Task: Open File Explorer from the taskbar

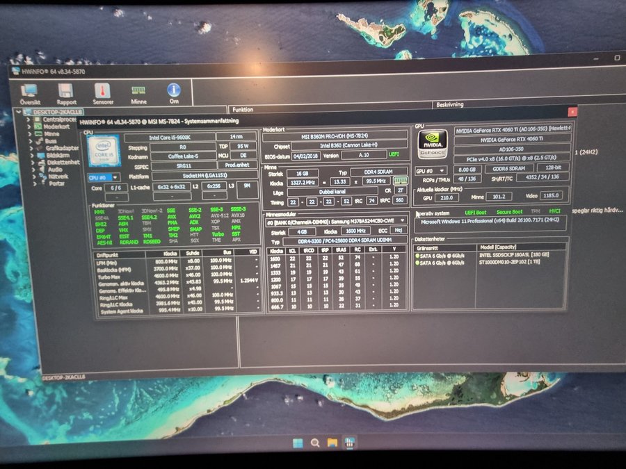Action: tap(332, 443)
